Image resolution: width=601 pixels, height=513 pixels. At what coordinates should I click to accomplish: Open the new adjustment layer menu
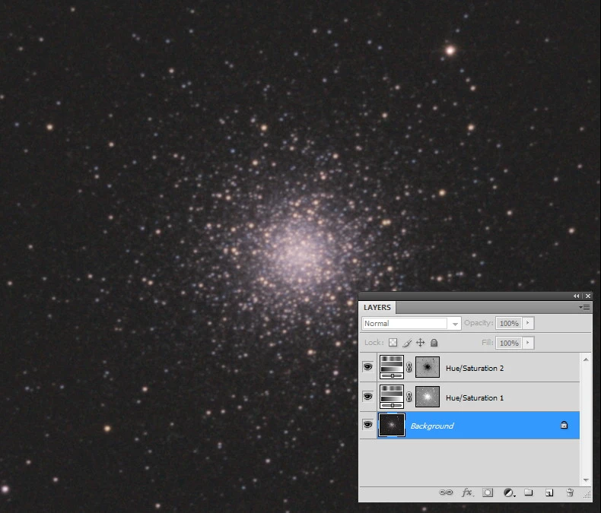pos(508,492)
